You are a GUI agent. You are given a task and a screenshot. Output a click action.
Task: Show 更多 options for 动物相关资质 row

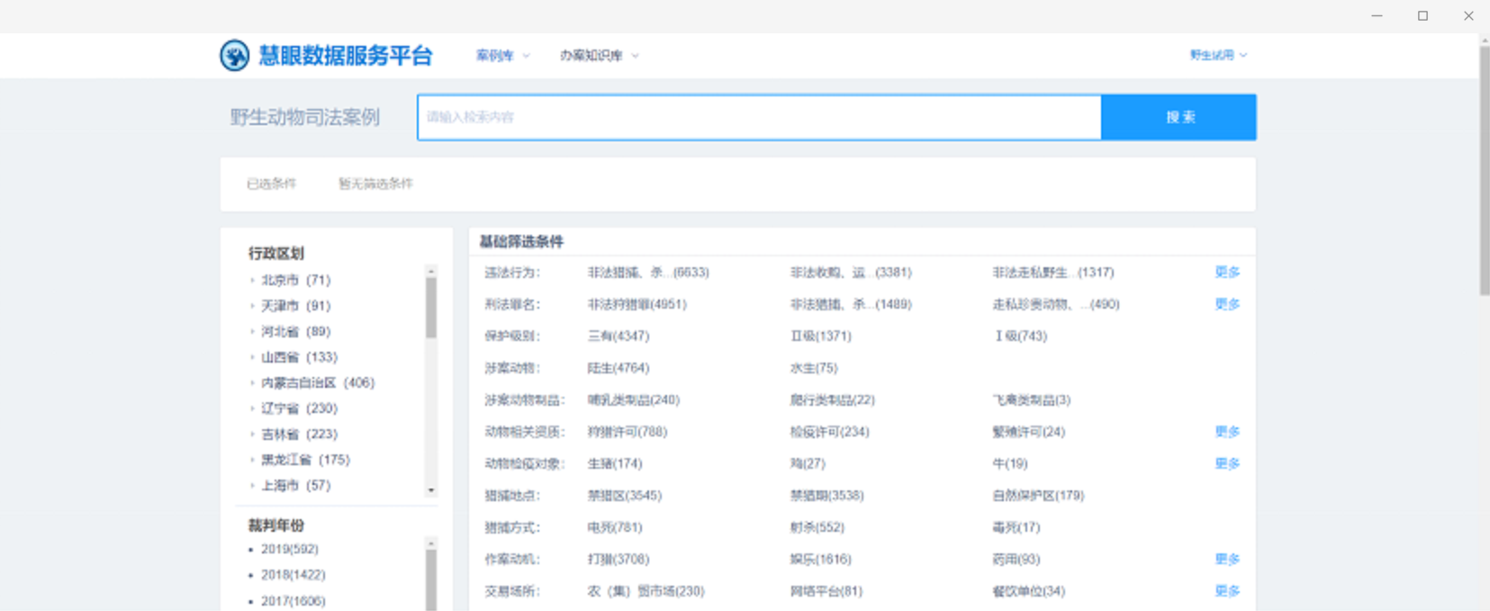[x=1227, y=432]
